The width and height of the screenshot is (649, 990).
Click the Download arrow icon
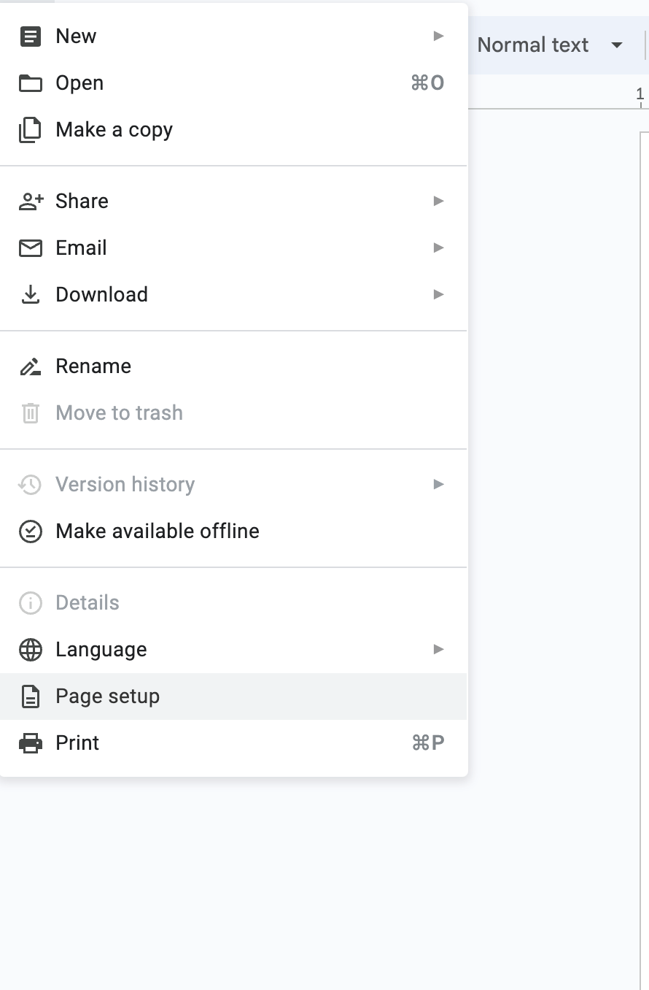tap(30, 295)
